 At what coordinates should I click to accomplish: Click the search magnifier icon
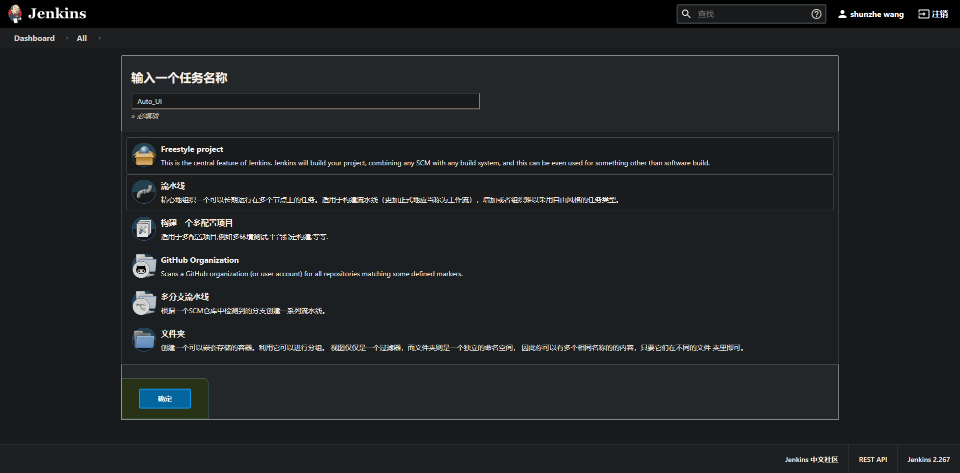coord(686,14)
